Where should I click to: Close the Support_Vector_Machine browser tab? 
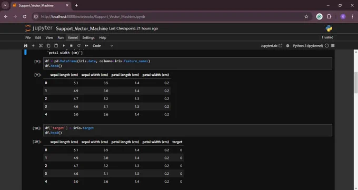pyautogui.click(x=67, y=5)
